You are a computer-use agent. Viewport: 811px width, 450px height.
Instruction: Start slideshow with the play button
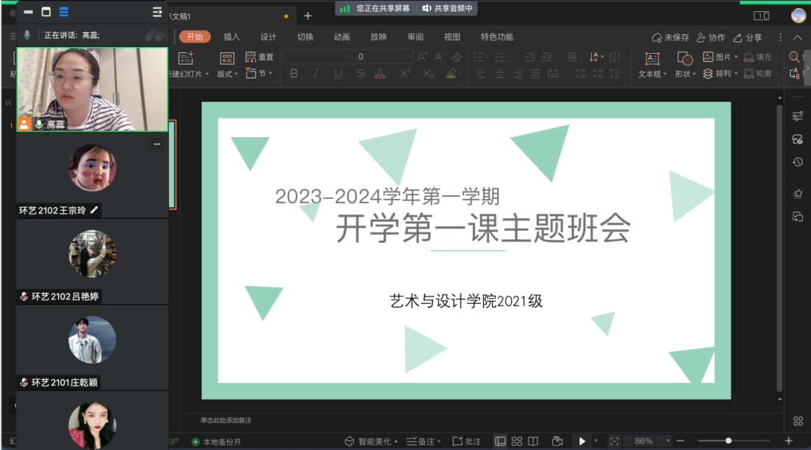582,441
